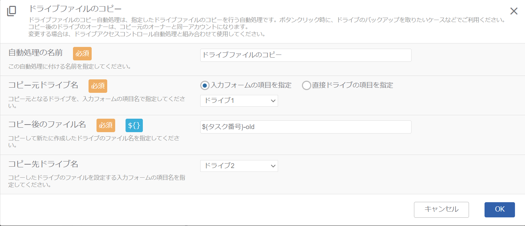Open the ドライブ1 source drive dropdown

[x=239, y=101]
